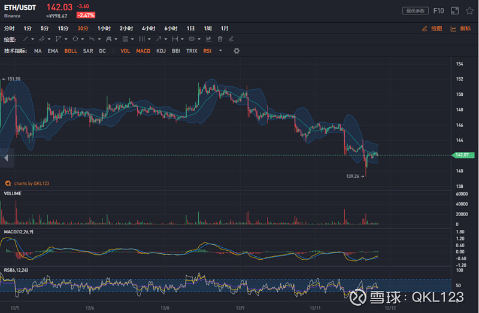Switch to 6小时 timeframe

coord(171,28)
